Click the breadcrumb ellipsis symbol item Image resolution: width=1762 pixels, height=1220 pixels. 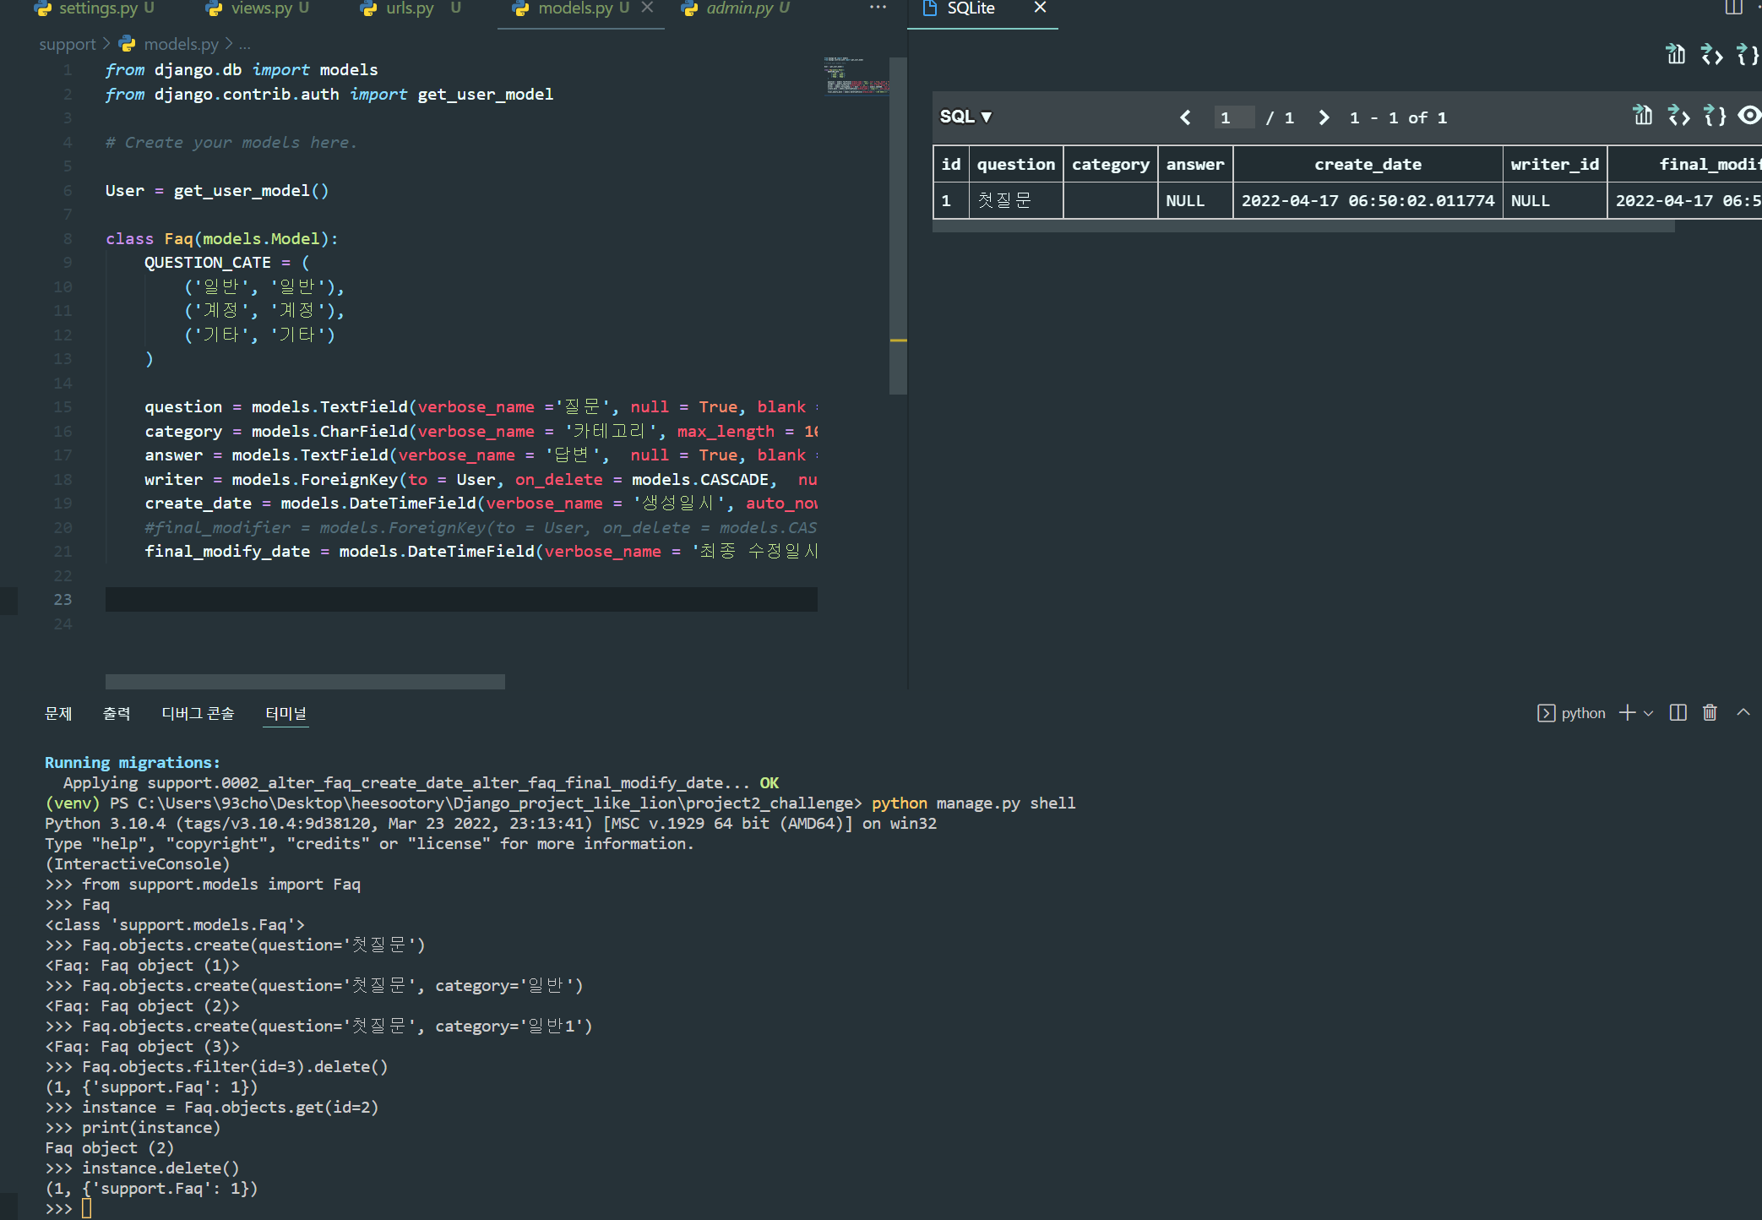pyautogui.click(x=244, y=44)
